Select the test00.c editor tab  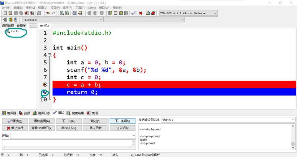click(x=45, y=26)
